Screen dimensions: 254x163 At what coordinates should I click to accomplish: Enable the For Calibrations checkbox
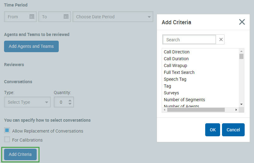click(x=7, y=140)
